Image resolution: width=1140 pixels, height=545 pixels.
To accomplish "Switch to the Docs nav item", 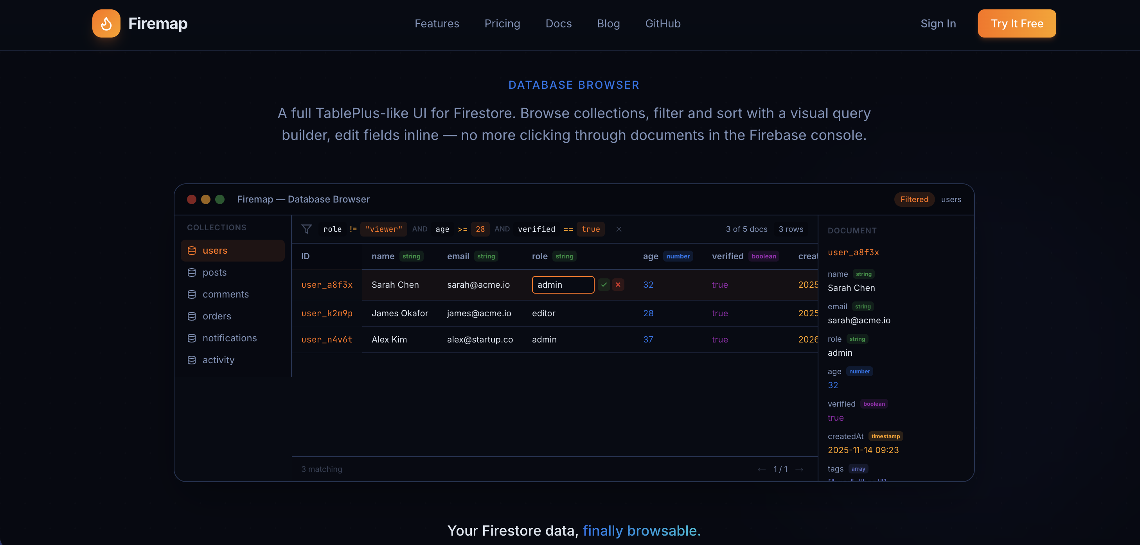I will point(559,23).
